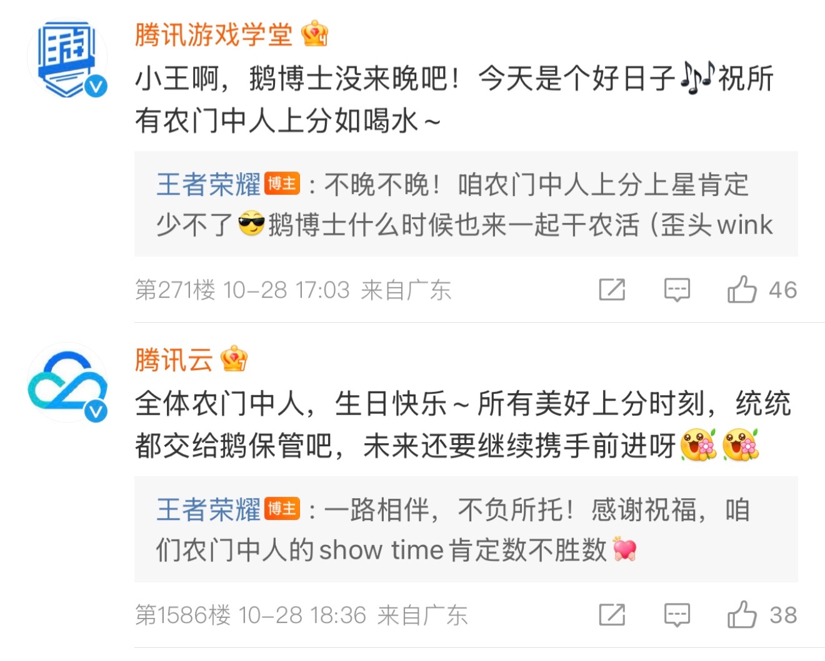Like the 第271楼 comment with 46 likes

coord(762,290)
